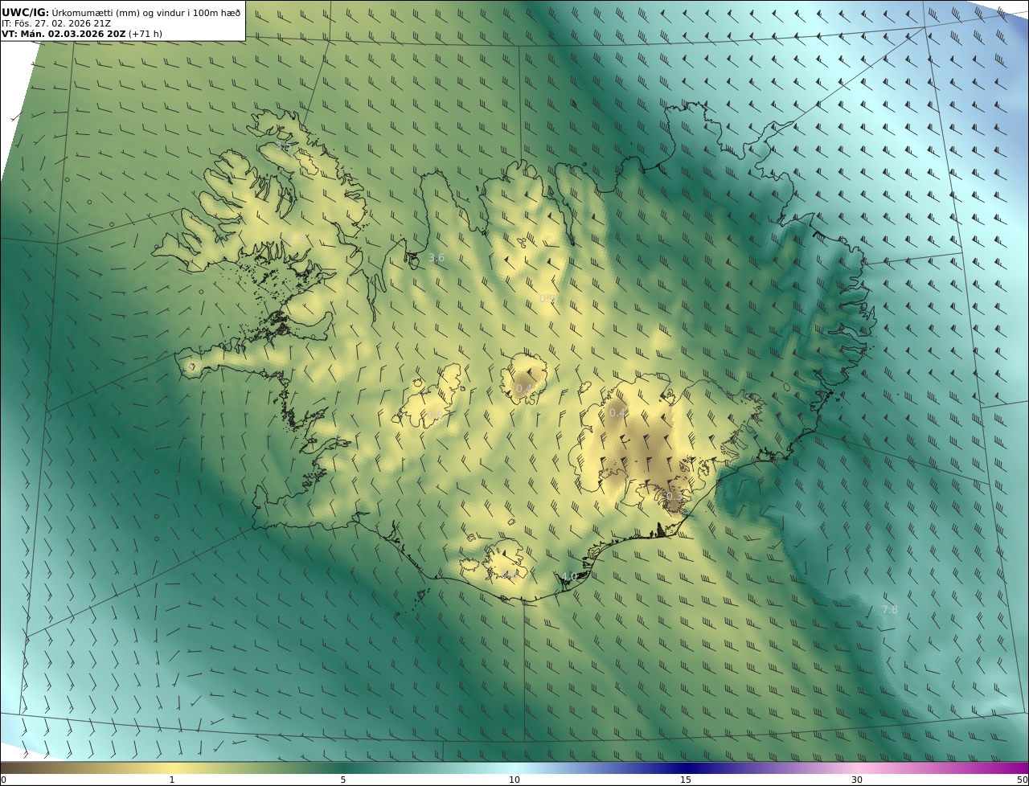Click the "UWC/IG:" label in the header box
The image size is (1029, 786).
(26, 12)
